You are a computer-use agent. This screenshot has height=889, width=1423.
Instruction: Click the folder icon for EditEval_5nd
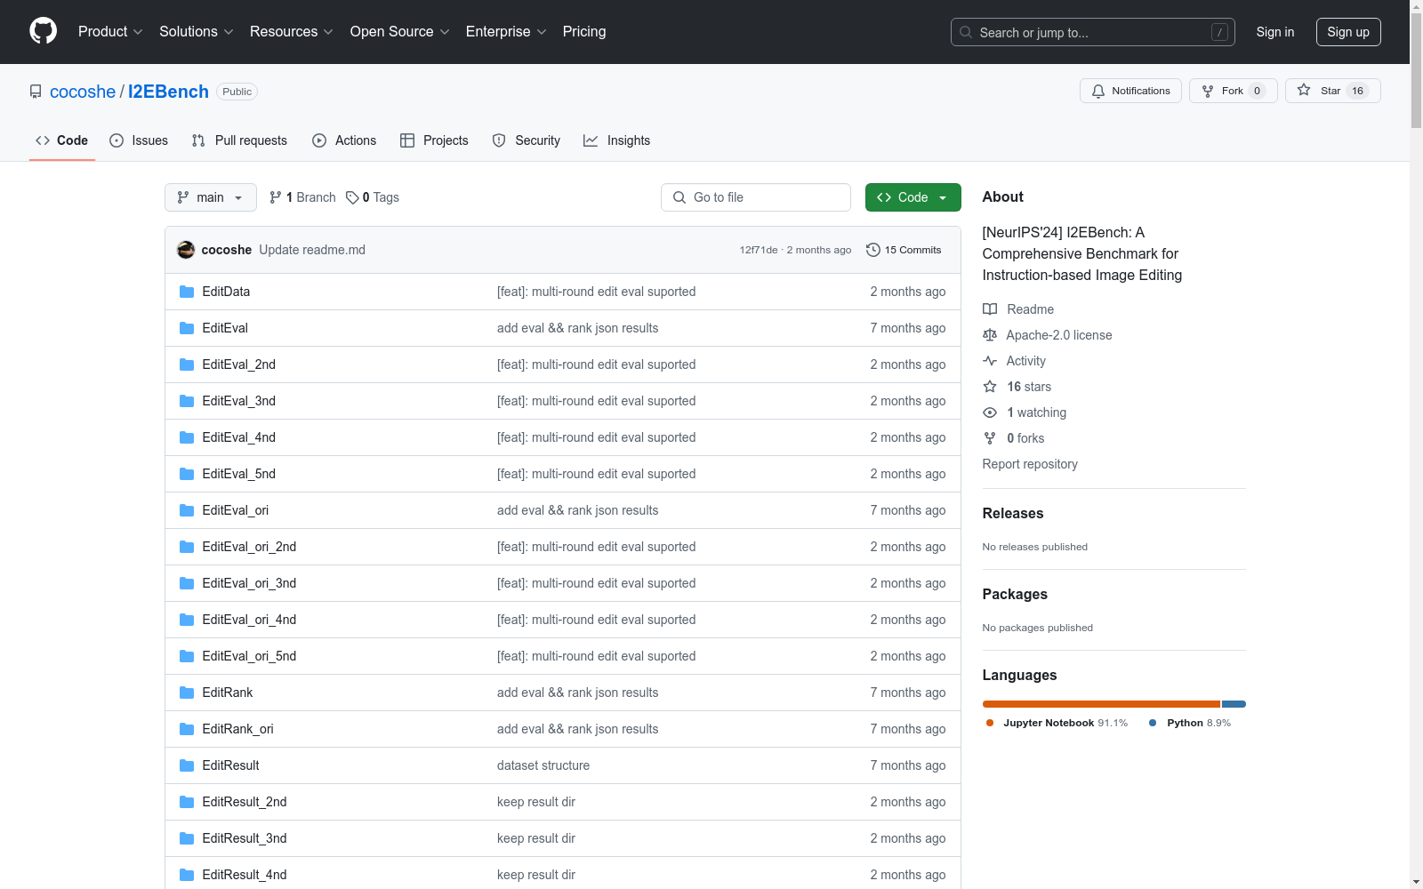187,474
